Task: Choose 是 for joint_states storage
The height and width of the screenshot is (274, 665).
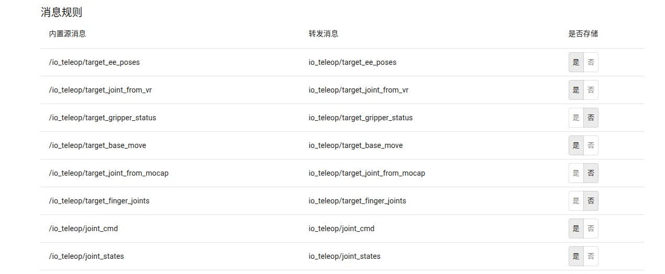Action: click(x=576, y=256)
